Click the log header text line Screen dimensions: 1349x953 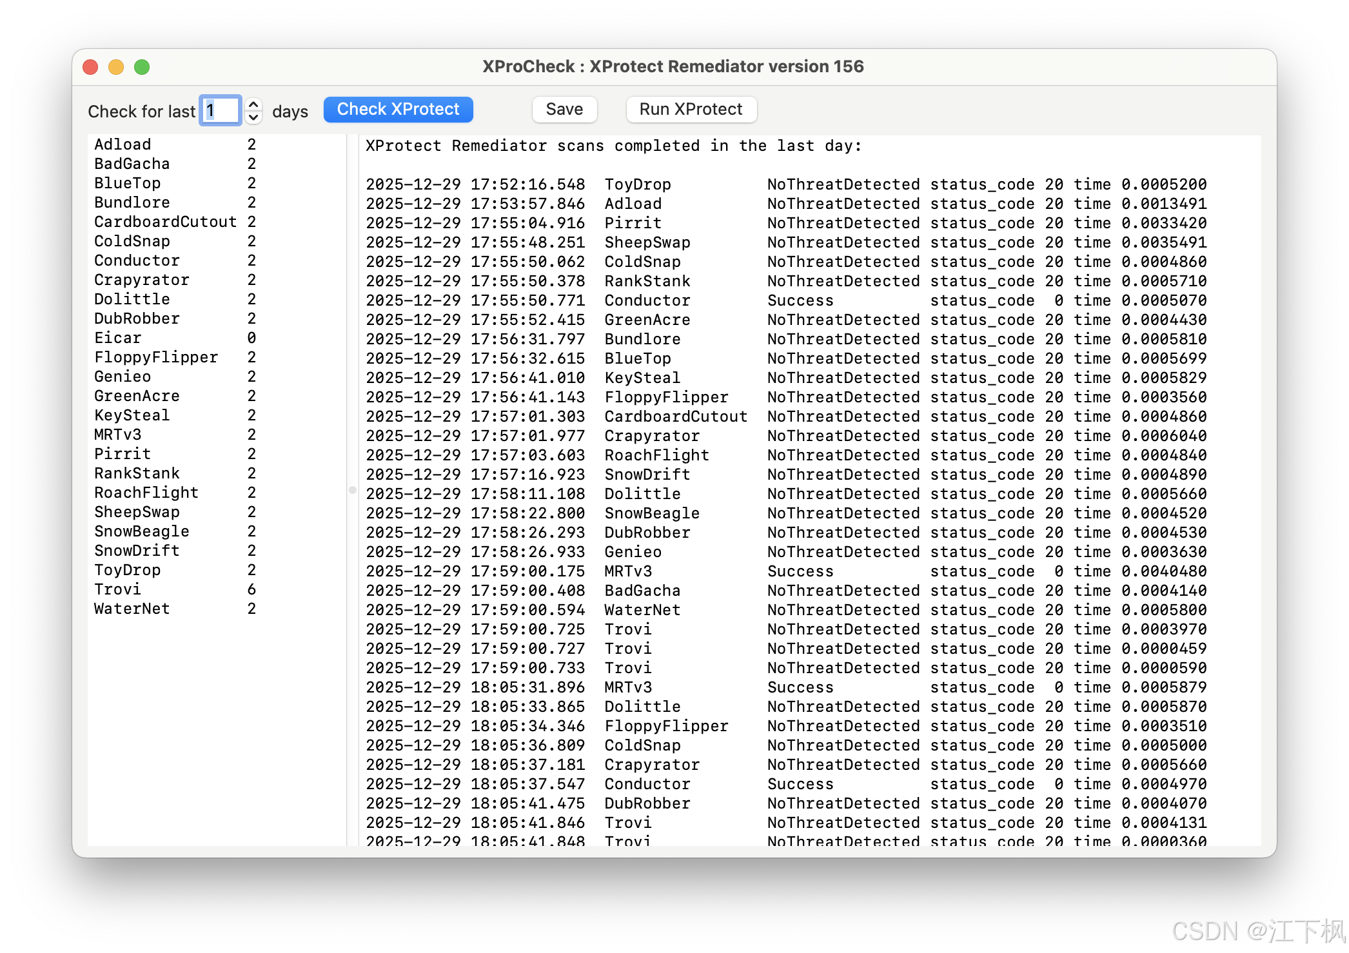(613, 146)
